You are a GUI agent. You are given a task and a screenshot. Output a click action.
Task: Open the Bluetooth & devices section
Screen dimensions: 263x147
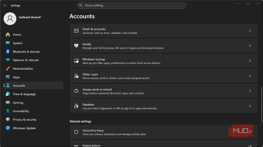[x=26, y=52]
